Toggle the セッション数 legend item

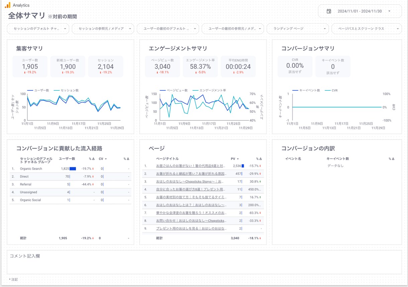(66, 90)
